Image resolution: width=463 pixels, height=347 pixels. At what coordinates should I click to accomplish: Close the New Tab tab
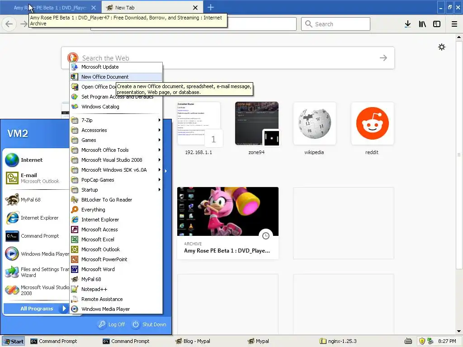click(195, 8)
